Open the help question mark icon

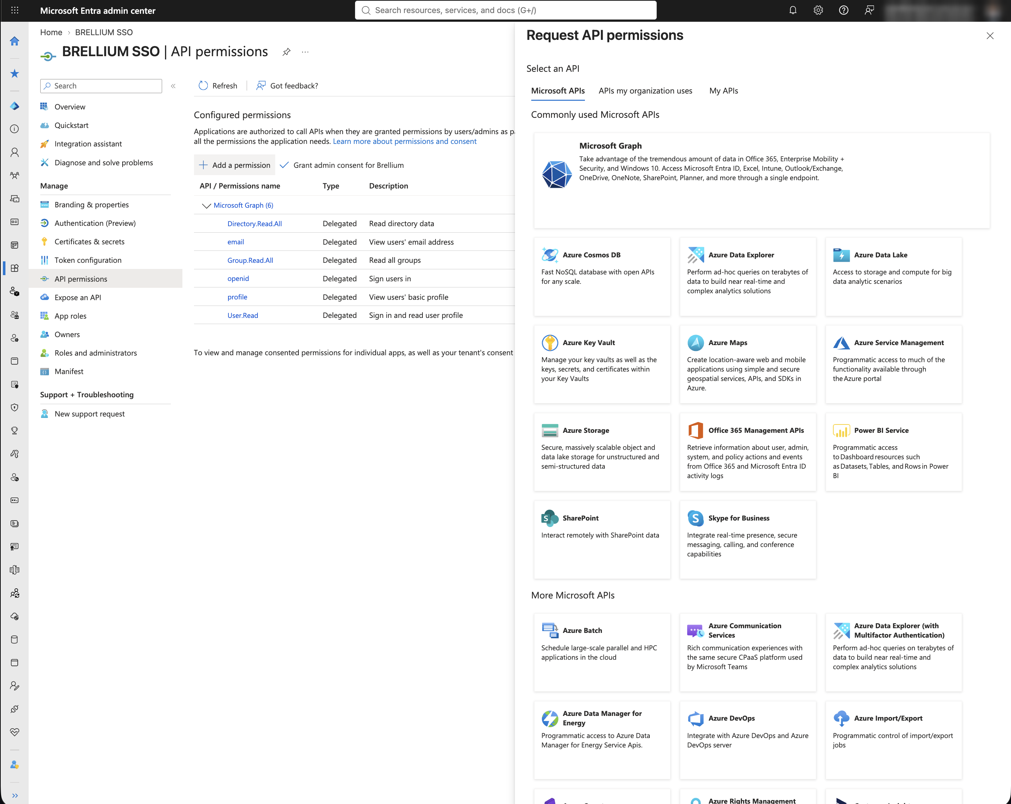pyautogui.click(x=843, y=10)
